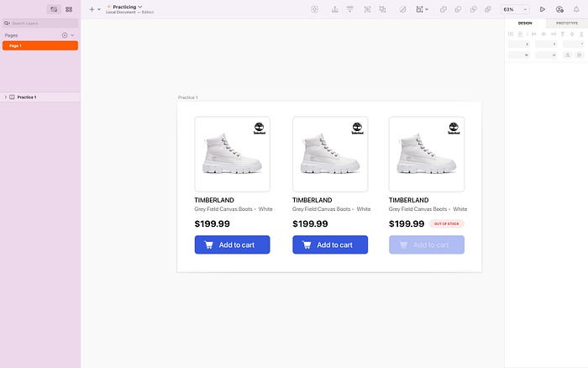Click the Y position input field
This screenshot has height=368, width=588.
(x=546, y=45)
